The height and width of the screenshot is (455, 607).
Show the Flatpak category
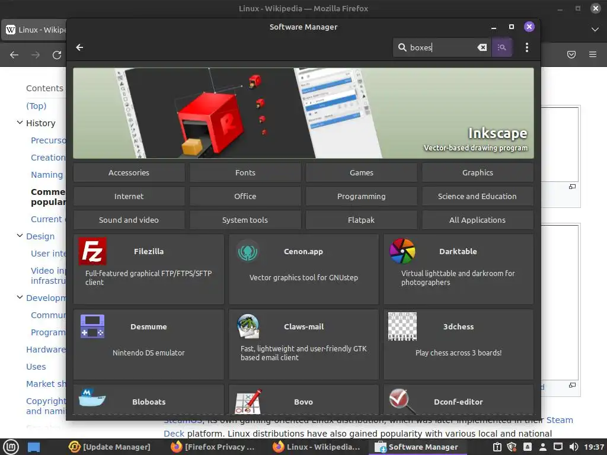point(361,220)
